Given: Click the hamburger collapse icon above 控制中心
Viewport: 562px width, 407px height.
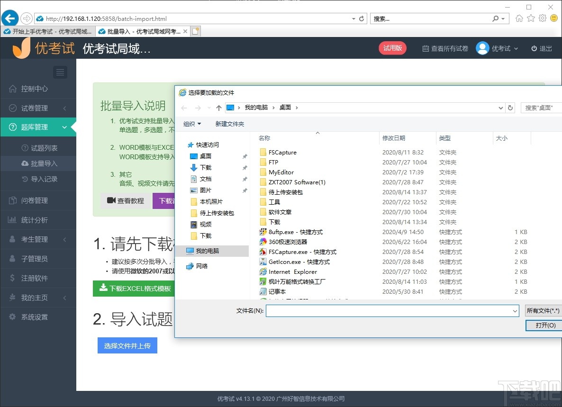Looking at the screenshot, I should click(x=60, y=72).
